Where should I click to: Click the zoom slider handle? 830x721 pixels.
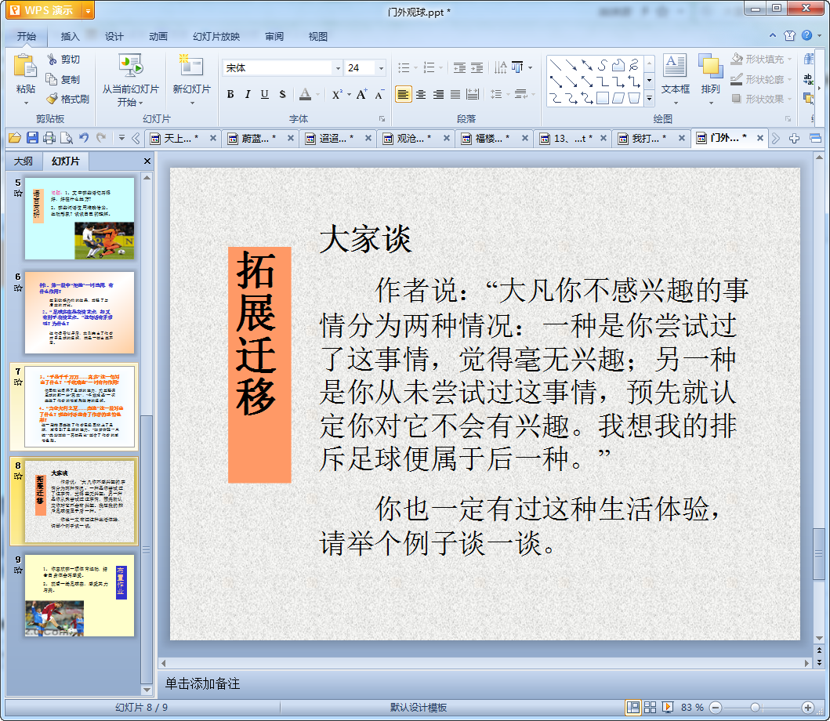click(x=756, y=707)
